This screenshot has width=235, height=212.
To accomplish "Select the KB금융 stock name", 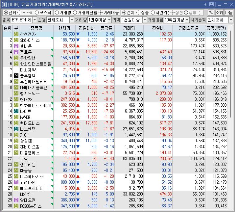I will coord(26,171).
